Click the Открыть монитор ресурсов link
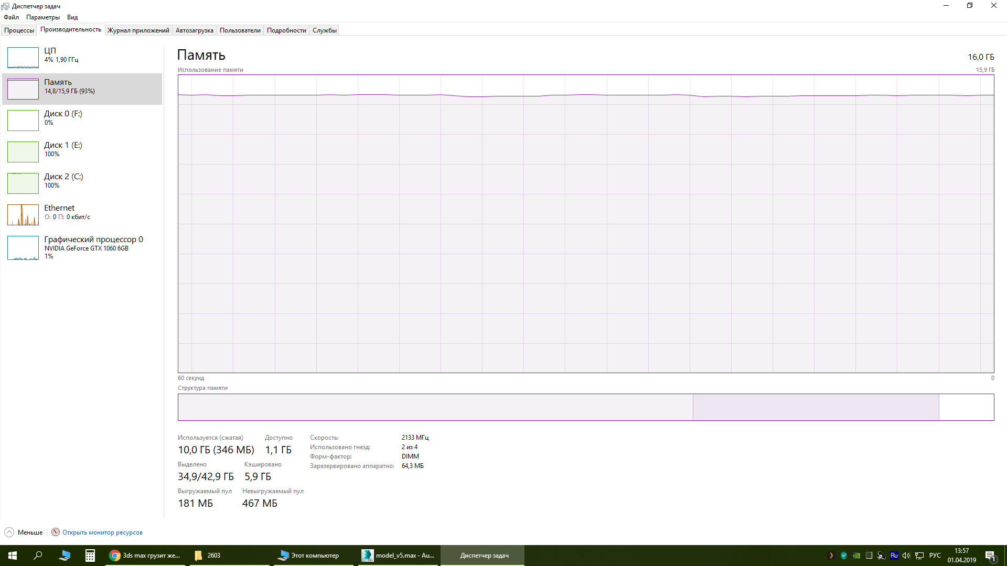Viewport: 1007px width, 566px height. tap(102, 532)
